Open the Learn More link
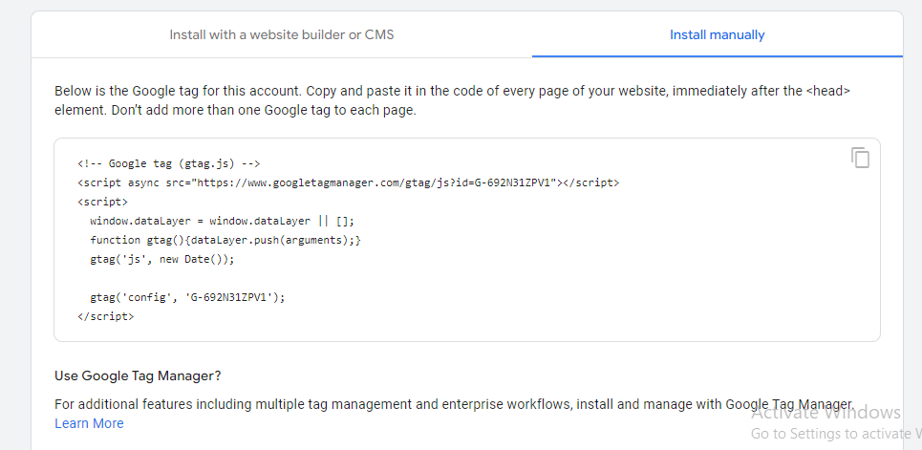This screenshot has height=450, width=922. (89, 423)
